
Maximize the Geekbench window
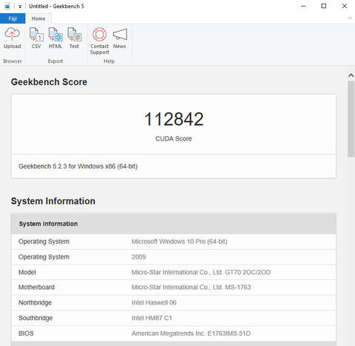click(x=324, y=6)
